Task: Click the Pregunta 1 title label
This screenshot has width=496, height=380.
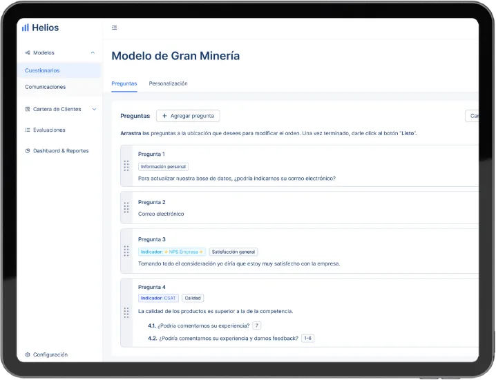Action: [151, 154]
